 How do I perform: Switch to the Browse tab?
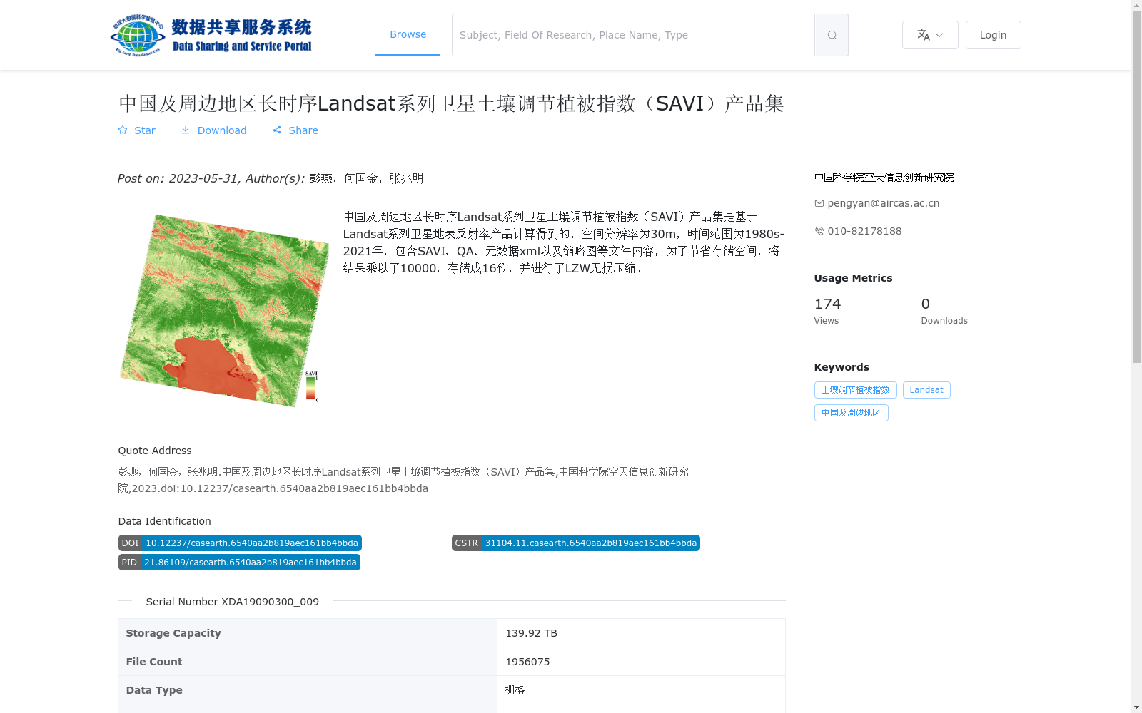(408, 34)
